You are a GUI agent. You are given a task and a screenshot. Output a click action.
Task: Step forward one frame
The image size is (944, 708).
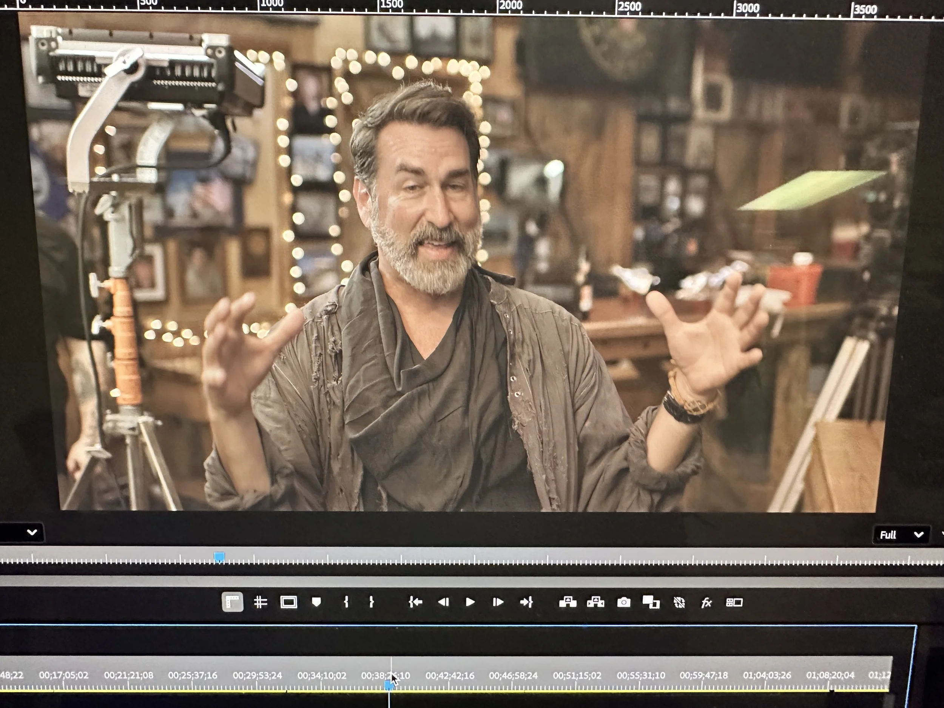(x=498, y=602)
